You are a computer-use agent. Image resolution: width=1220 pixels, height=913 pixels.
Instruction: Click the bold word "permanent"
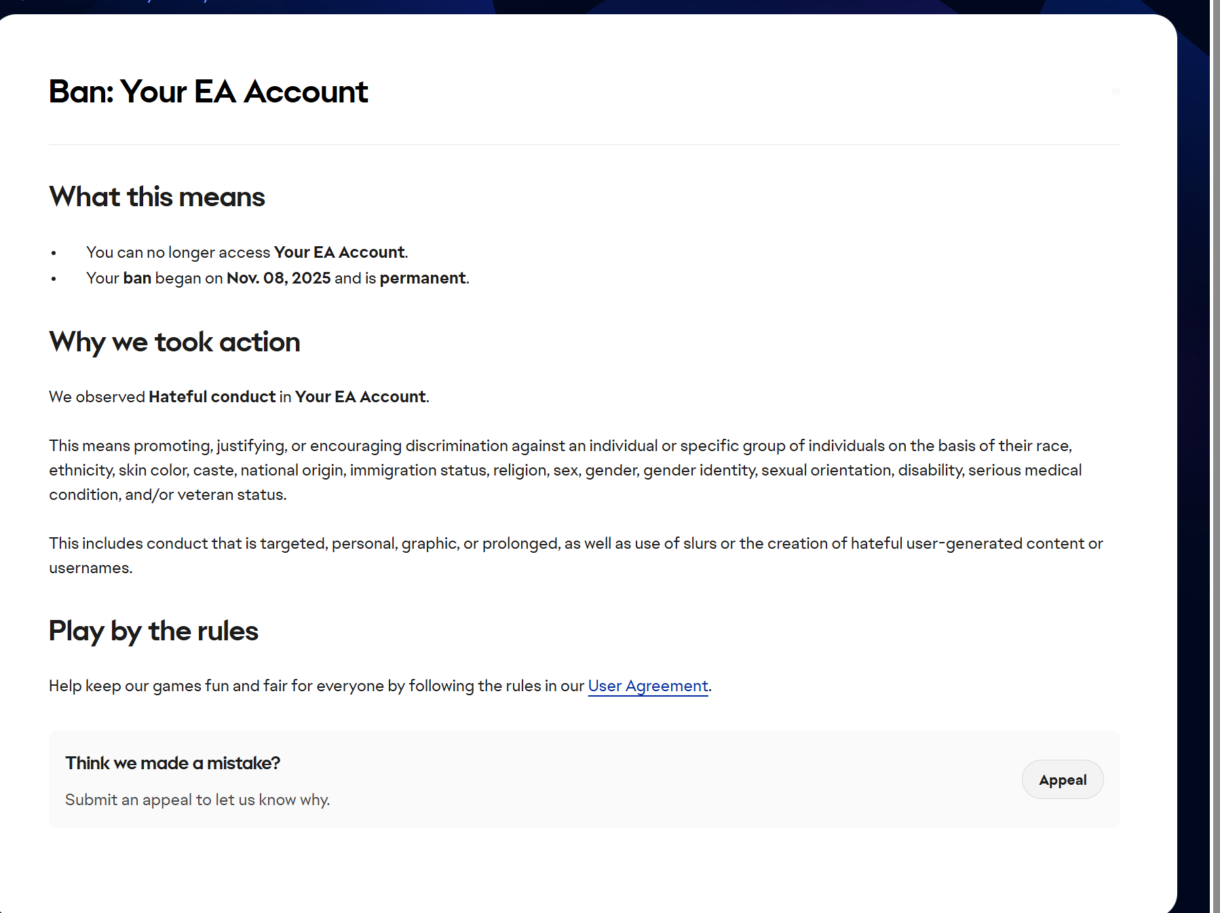click(423, 278)
